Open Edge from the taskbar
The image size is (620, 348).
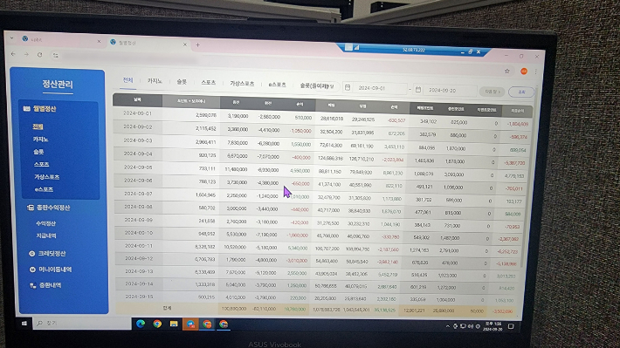141,324
